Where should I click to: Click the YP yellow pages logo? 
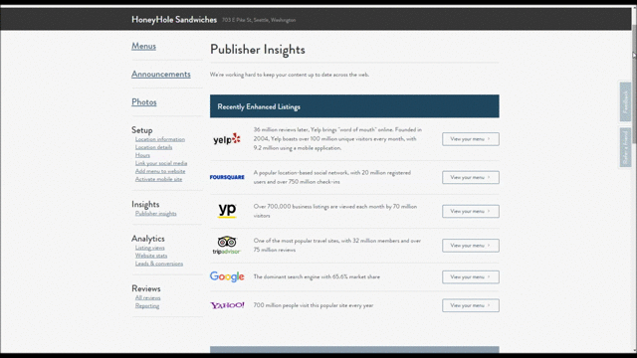tap(227, 211)
